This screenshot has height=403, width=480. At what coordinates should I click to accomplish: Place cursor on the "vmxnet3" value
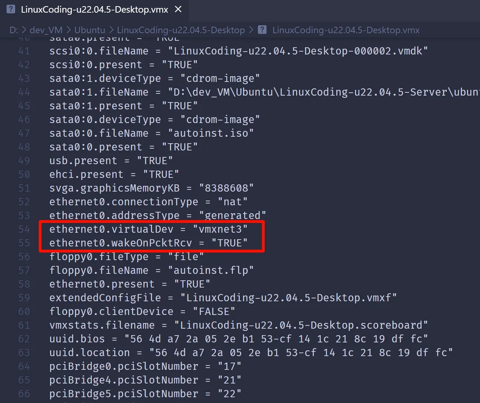(220, 229)
